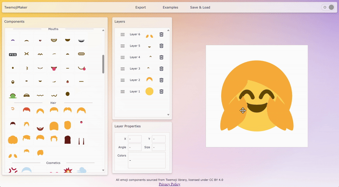This screenshot has height=187, width=339.
Task: Pick the tongue-out mouth component
Action: pyautogui.click(x=53, y=68)
